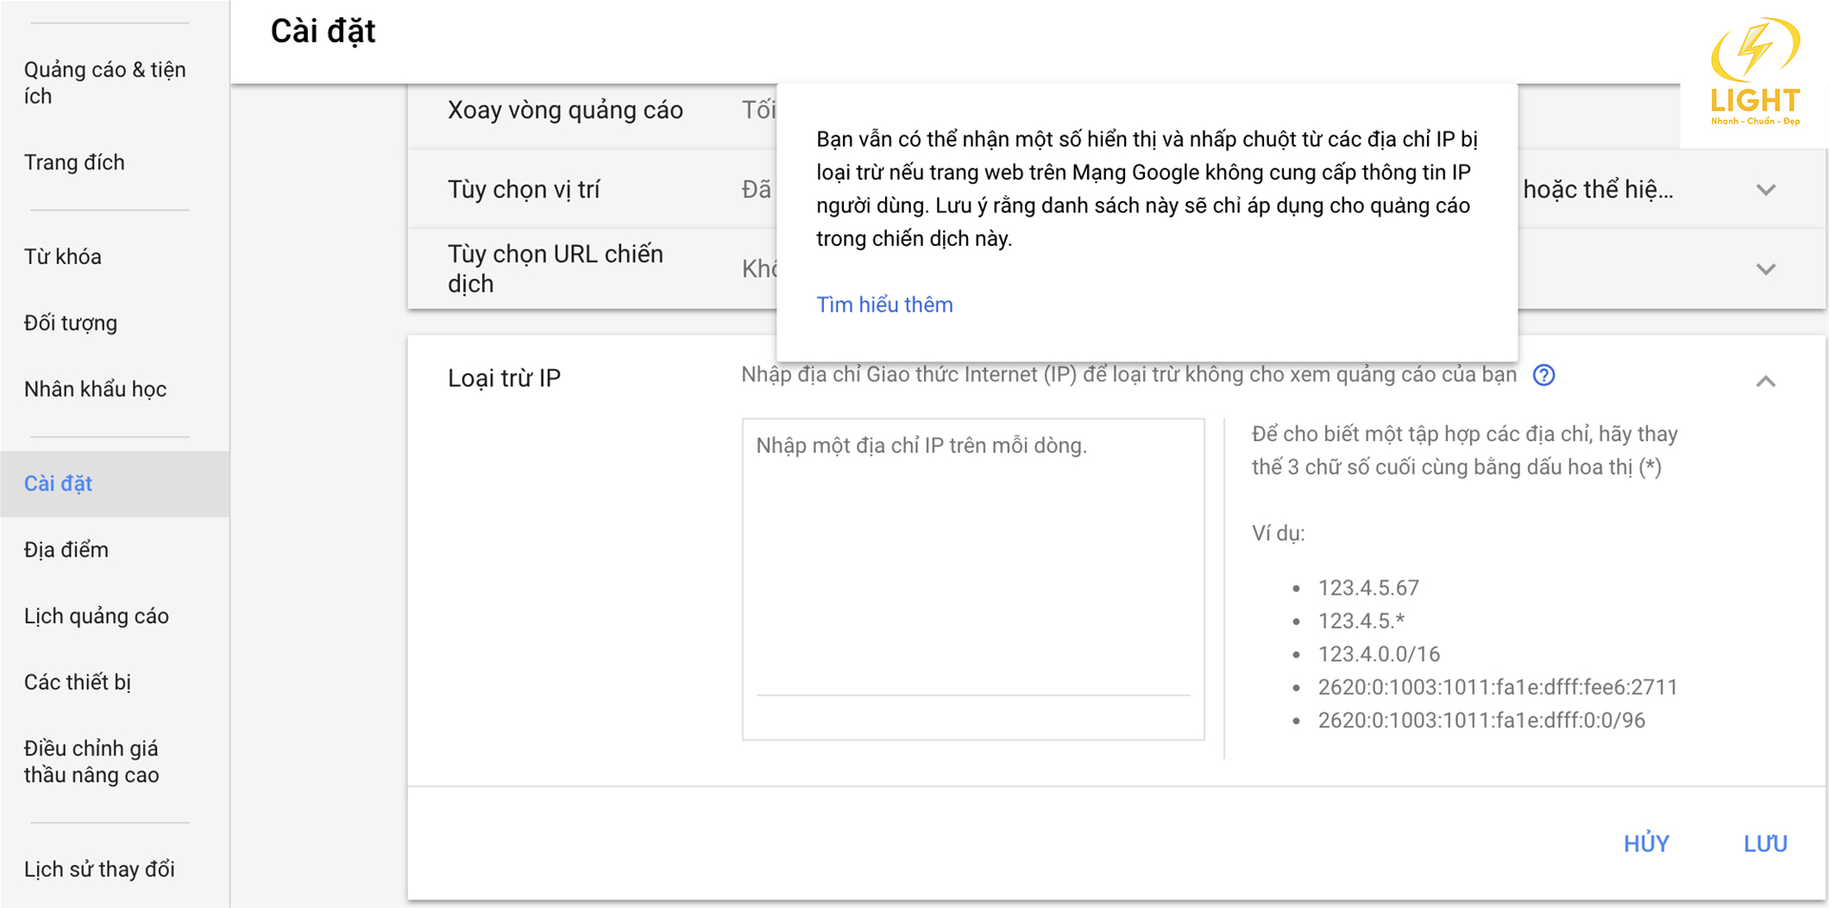
Task: Click the Tùy chọn URL chiến dịch label
Action: coord(555,269)
